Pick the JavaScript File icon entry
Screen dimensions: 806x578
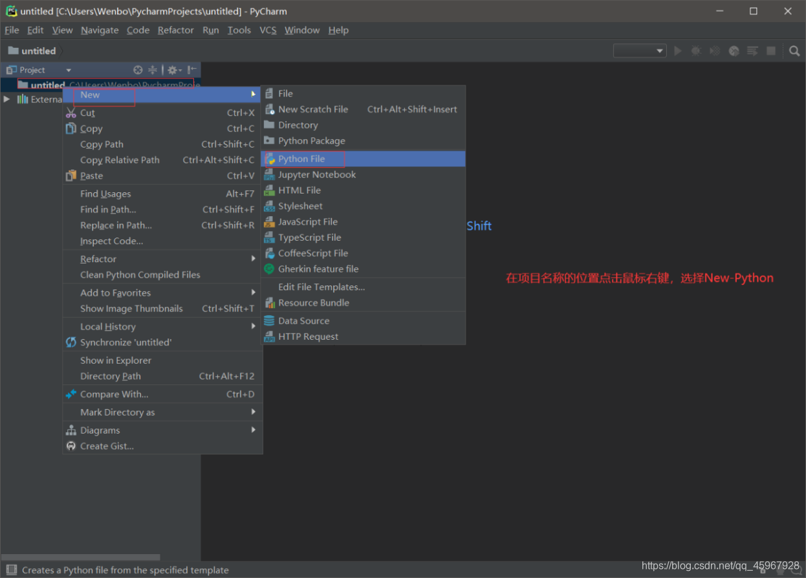[363, 222]
